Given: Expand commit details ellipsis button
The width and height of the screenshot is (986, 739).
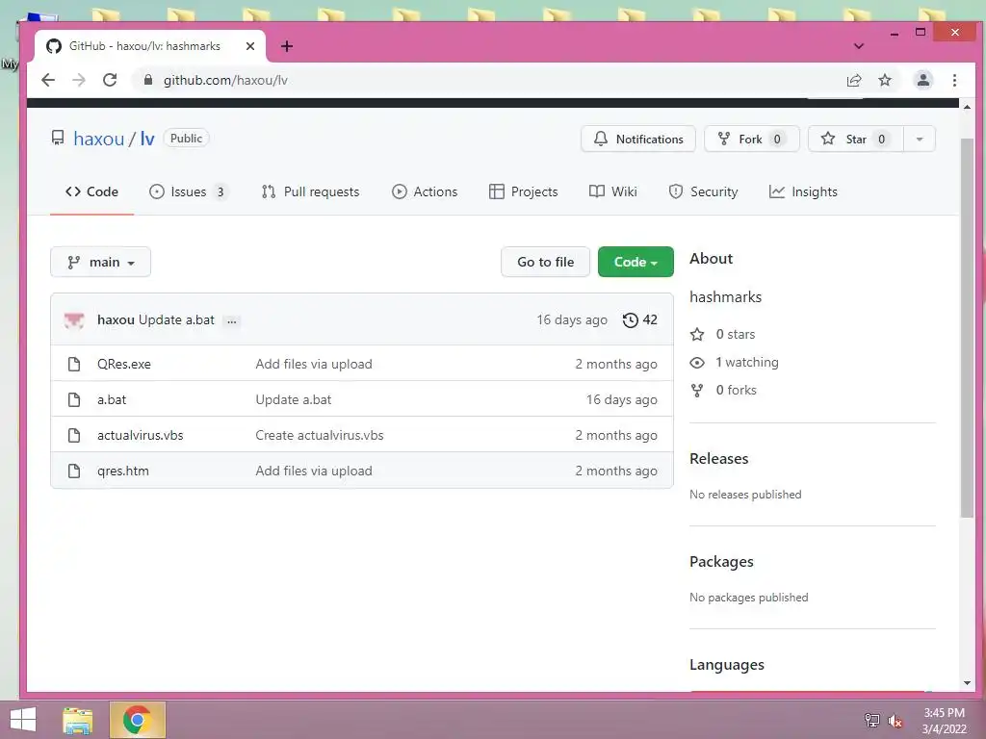Looking at the screenshot, I should coord(232,320).
